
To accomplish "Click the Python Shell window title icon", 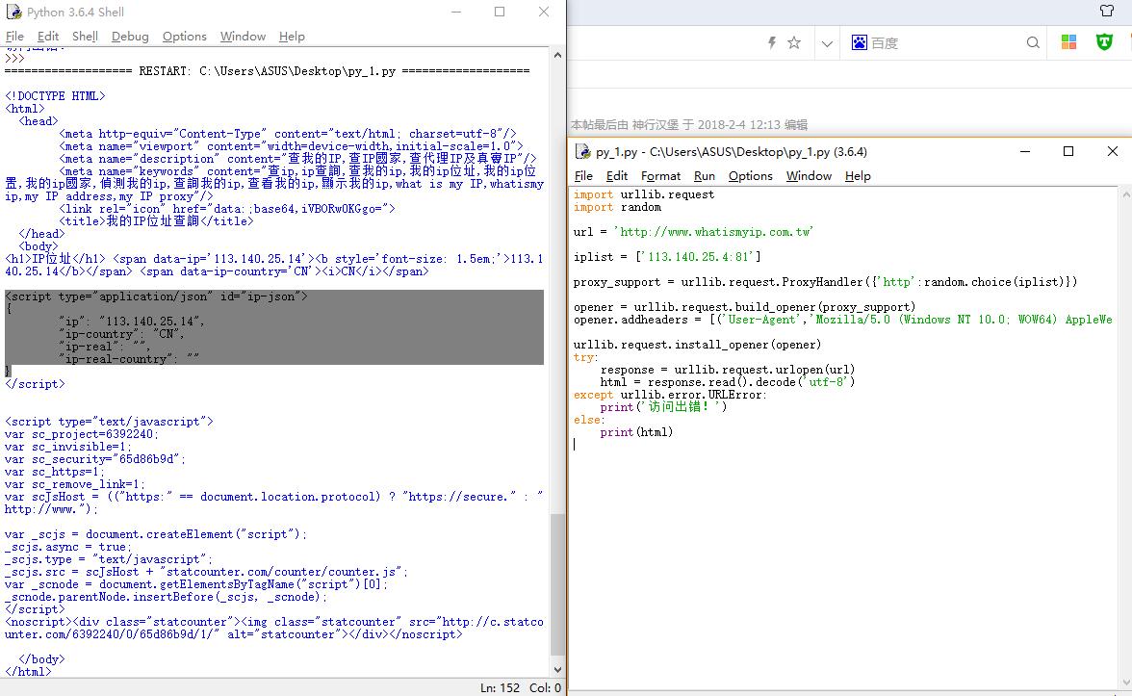I will (x=13, y=12).
